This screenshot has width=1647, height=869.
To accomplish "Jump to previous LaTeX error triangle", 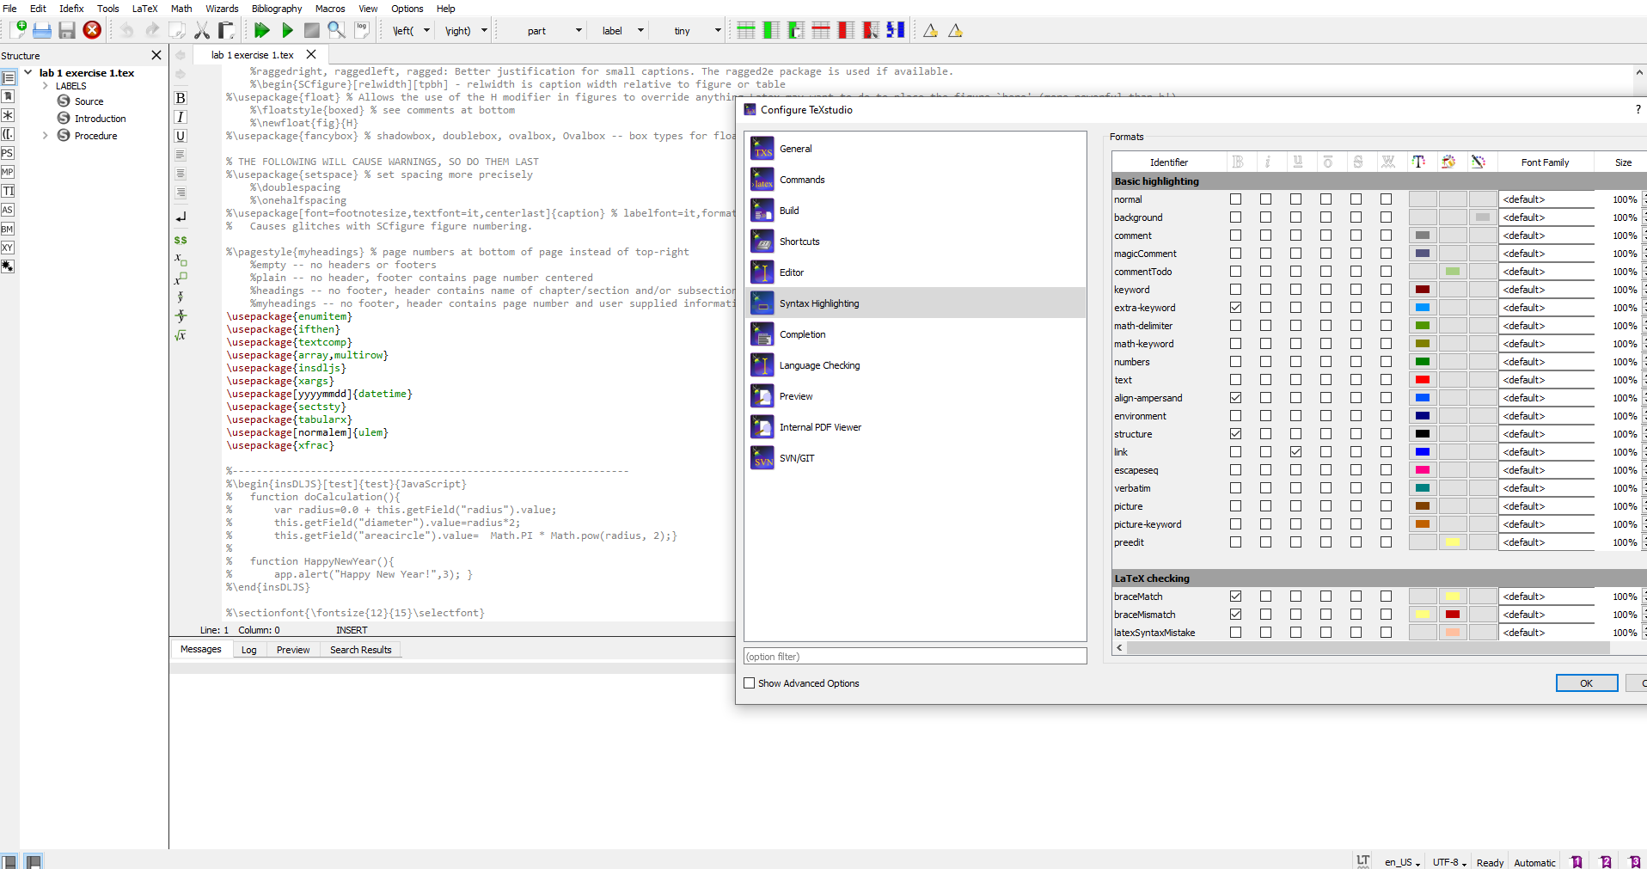I will click(x=929, y=30).
